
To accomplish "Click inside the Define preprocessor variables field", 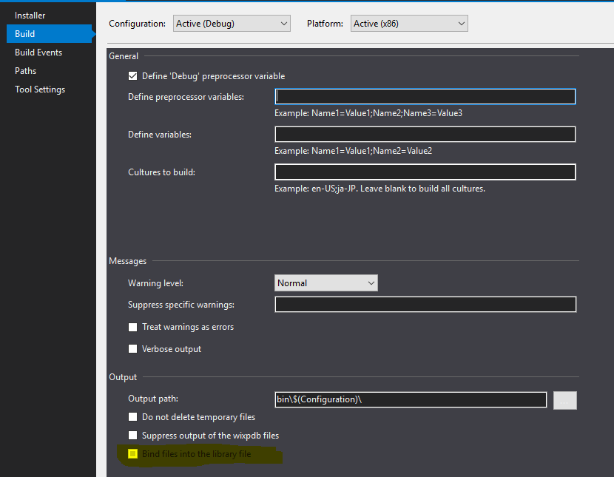I will coord(425,96).
